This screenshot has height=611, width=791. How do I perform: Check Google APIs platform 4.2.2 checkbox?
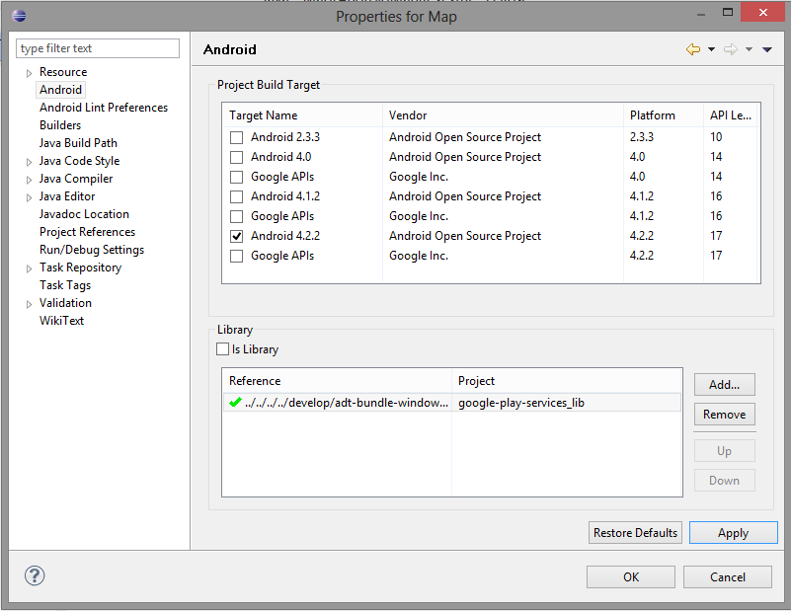click(236, 256)
